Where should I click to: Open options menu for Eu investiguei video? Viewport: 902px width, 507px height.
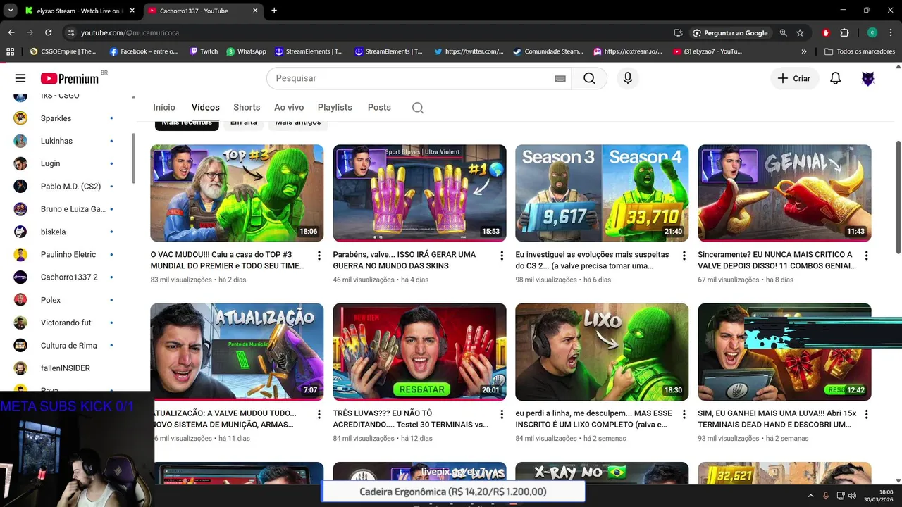click(684, 256)
